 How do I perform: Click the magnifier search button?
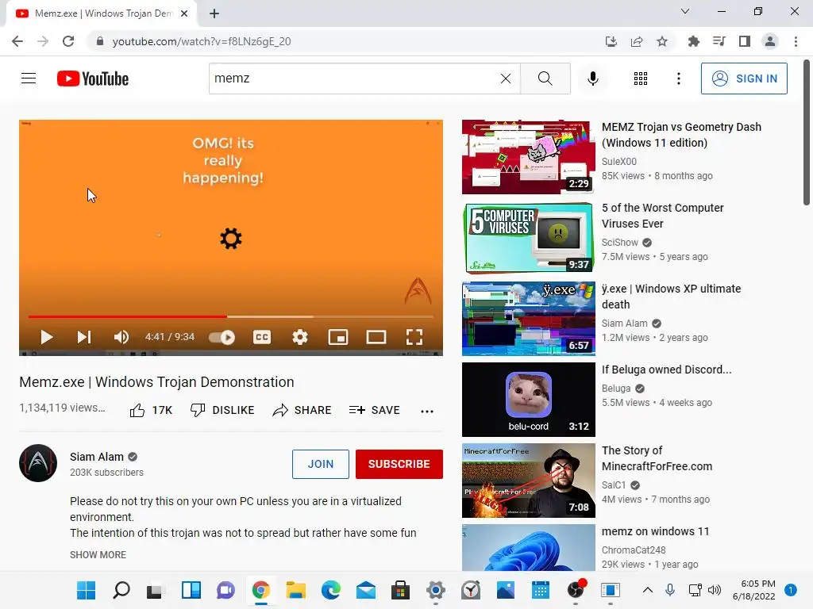tap(545, 79)
